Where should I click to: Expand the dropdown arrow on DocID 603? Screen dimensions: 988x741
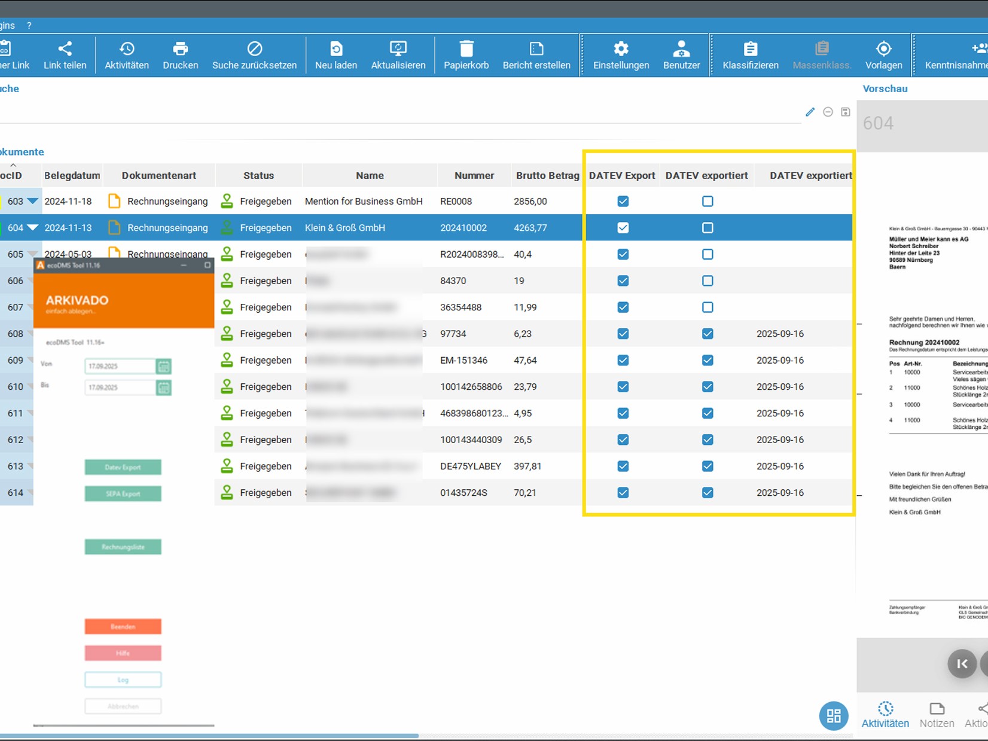pyautogui.click(x=33, y=202)
